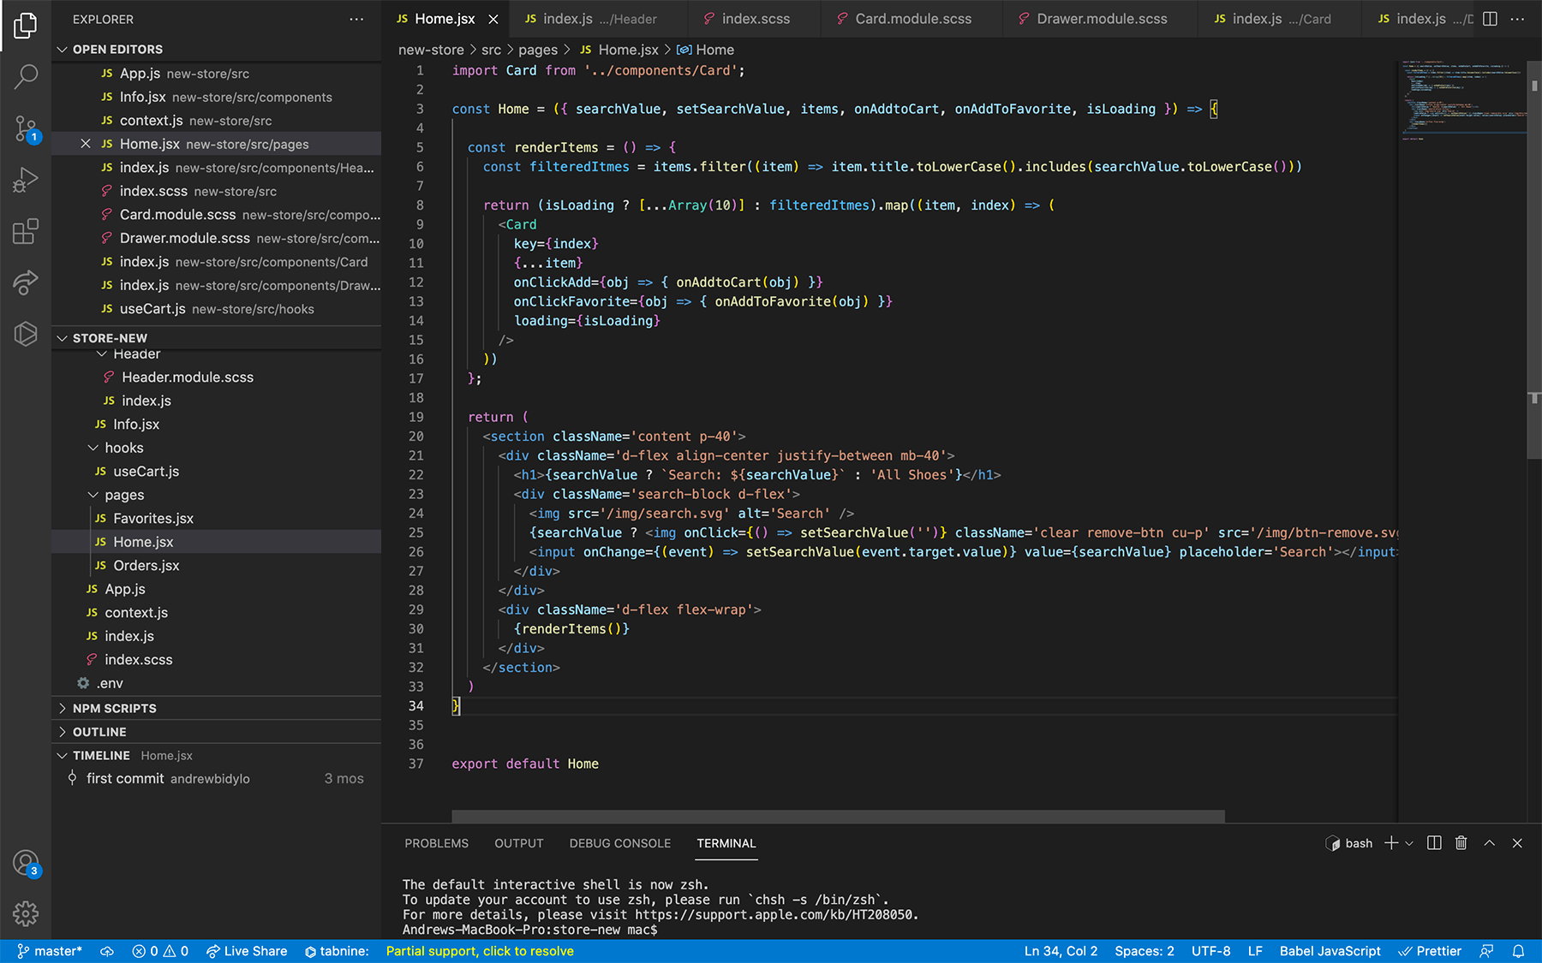Open the new terminal launch profile dropdown
This screenshot has width=1542, height=963.
tap(1409, 843)
